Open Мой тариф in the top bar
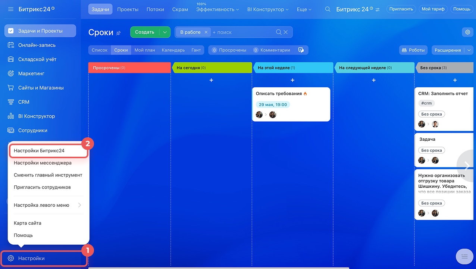This screenshot has width=476, height=269. [x=433, y=9]
